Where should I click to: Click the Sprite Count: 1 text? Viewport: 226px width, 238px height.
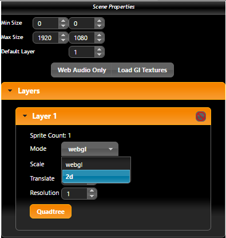(50, 135)
